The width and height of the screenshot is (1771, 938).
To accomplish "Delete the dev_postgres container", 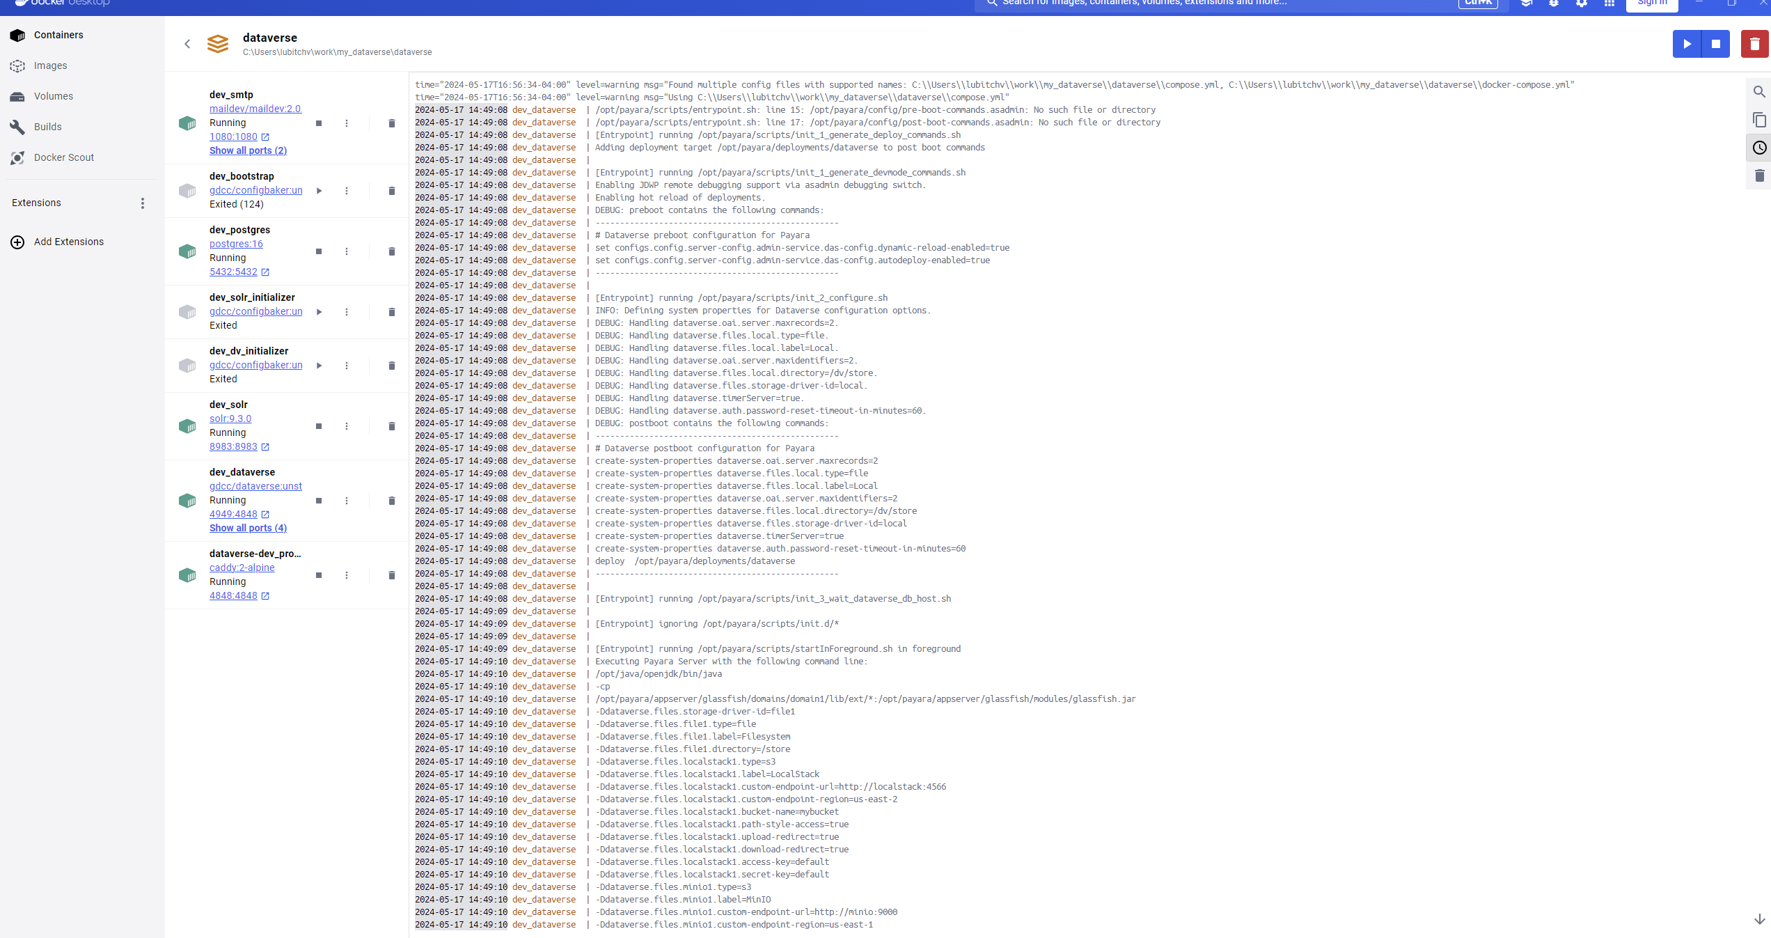I will 391,251.
